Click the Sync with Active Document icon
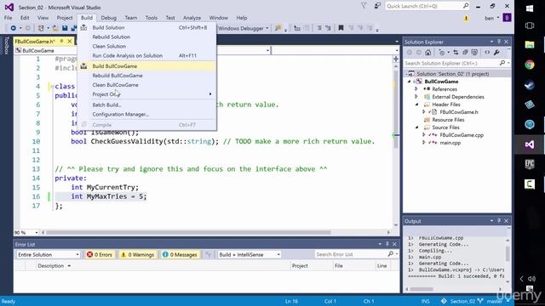This screenshot has height=306, width=545. pyautogui.click(x=456, y=53)
